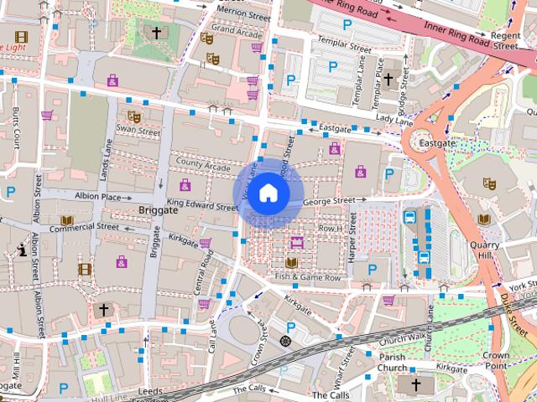Click the parking P icon left of Crown Street top
This screenshot has width=537, height=402.
[291, 327]
